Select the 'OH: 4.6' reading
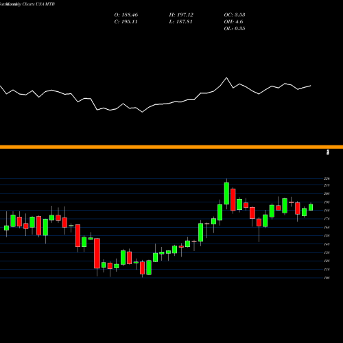343x343 pixels. pos(233,22)
